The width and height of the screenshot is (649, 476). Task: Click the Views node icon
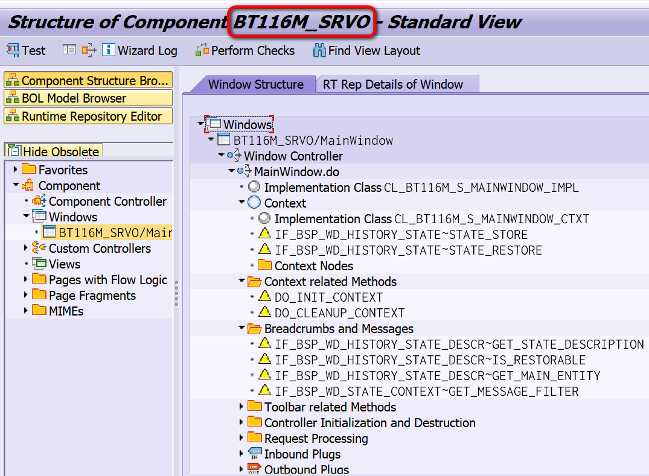pyautogui.click(x=39, y=263)
